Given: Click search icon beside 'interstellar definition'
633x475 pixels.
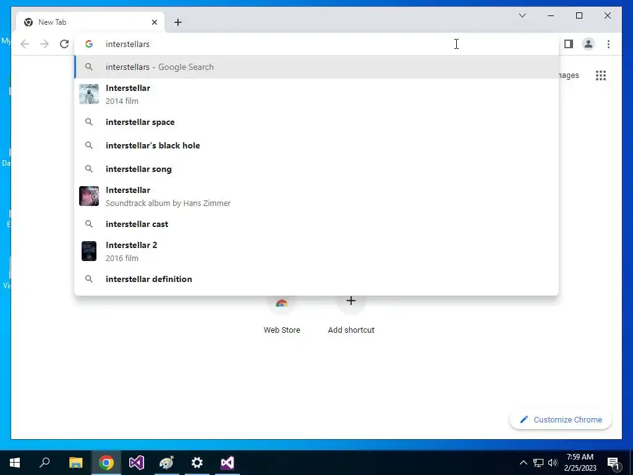Looking at the screenshot, I should pos(89,279).
